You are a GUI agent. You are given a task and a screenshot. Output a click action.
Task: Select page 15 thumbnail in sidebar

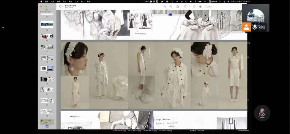click(47, 24)
